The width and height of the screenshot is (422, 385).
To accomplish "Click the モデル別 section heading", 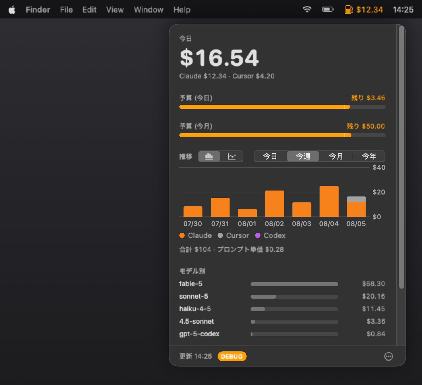I will pyautogui.click(x=192, y=271).
